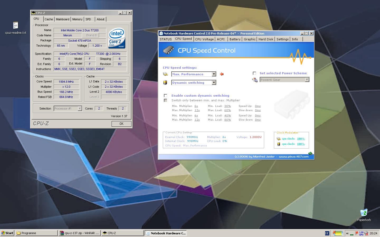
Task: Open the About tab in CPU-Z
Action: (101, 19)
